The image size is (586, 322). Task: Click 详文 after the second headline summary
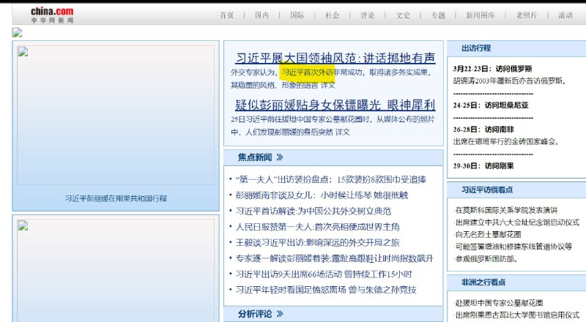[342, 132]
